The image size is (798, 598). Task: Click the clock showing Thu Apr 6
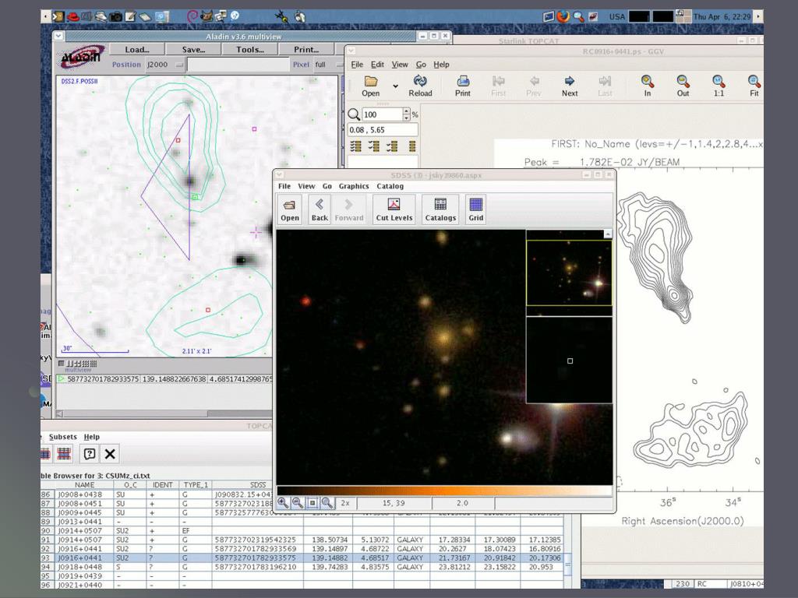click(x=722, y=17)
